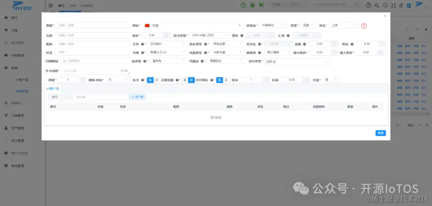Viewport: 432px width, 206px height.
Task: Click the font size icon in top header
Action: tap(401, 5)
